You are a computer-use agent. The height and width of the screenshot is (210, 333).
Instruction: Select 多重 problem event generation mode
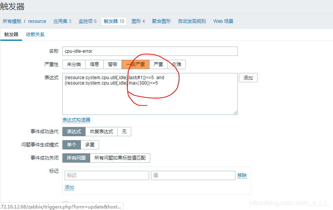tap(90, 145)
